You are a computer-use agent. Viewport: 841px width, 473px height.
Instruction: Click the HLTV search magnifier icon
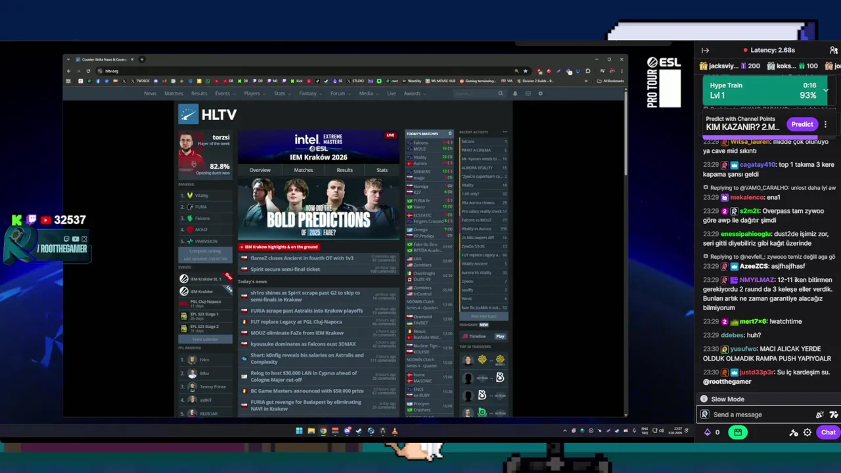500,93
